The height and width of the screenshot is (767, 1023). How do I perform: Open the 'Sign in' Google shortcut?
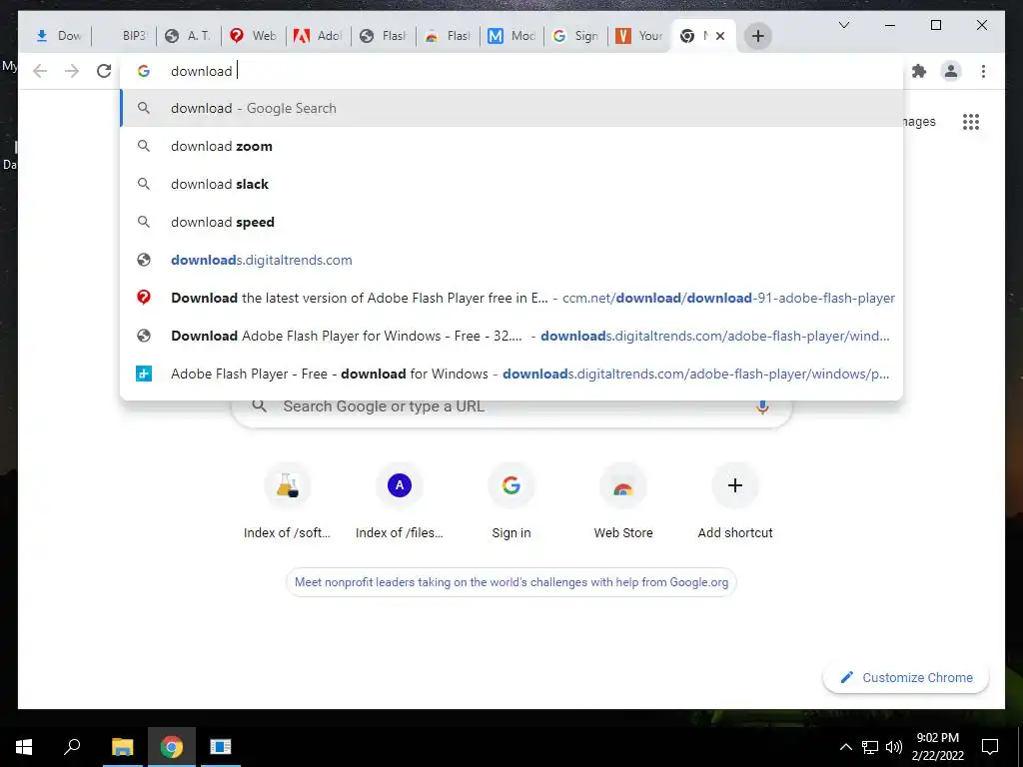coord(511,501)
